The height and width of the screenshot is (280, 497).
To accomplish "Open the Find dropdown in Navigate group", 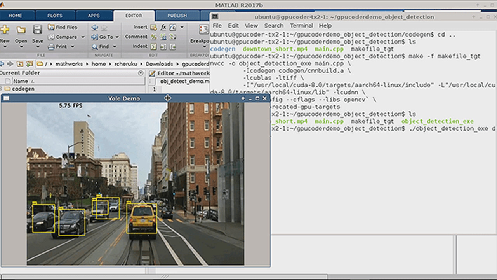I will pyautogui.click(x=115, y=47).
